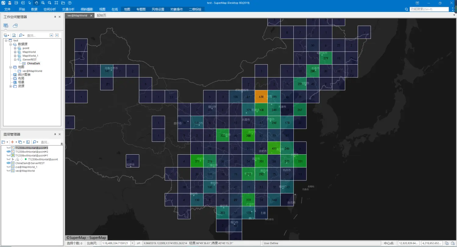
Task: Select the vec@MapWorld map in workspace tree
Action: 32,71
